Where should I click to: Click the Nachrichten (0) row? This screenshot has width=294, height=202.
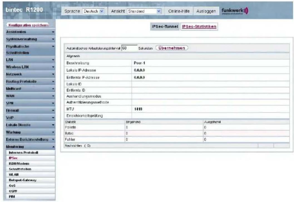(x=177, y=146)
